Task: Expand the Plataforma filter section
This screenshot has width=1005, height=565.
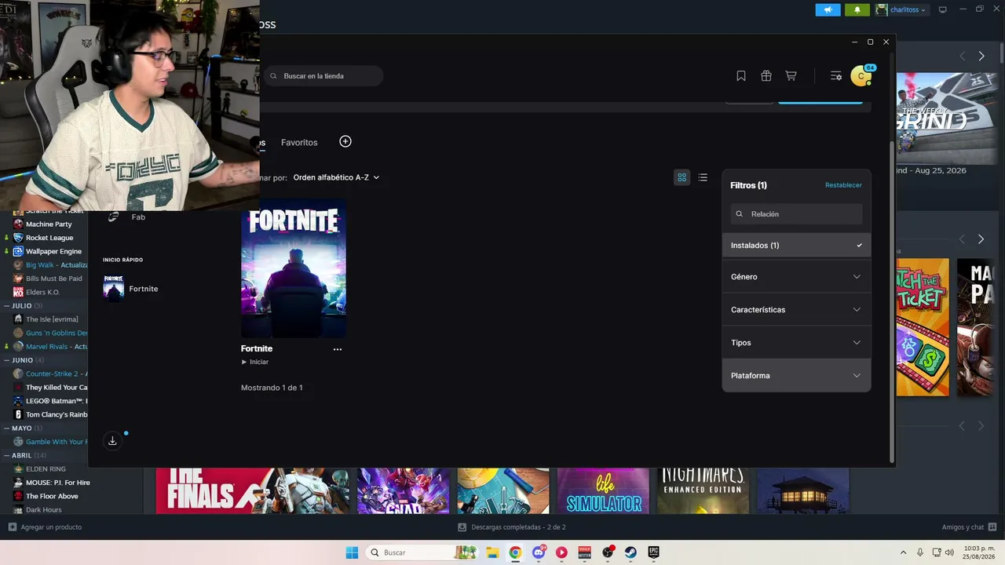Action: pyautogui.click(x=796, y=376)
